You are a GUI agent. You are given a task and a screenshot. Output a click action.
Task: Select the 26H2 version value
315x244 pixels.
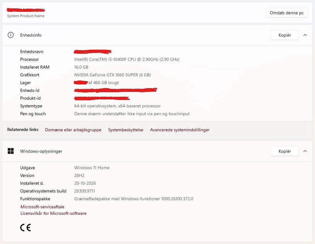[79, 176]
